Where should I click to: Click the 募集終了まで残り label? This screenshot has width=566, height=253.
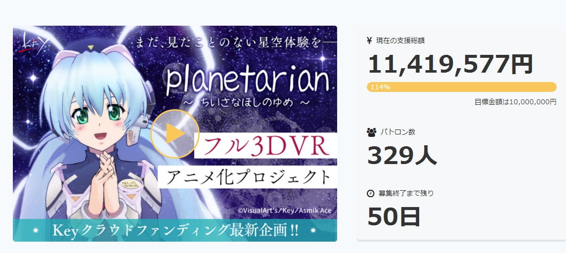click(406, 193)
